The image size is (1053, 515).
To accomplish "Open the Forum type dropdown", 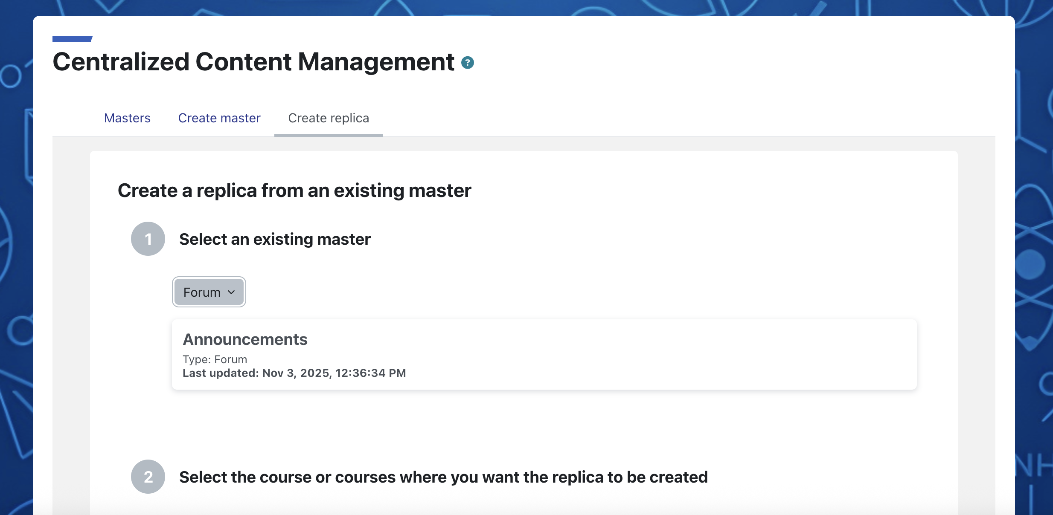I will 209,292.
